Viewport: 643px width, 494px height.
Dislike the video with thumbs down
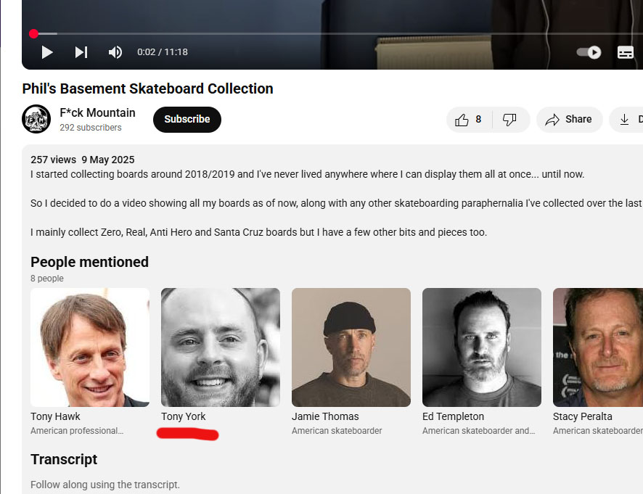(510, 120)
